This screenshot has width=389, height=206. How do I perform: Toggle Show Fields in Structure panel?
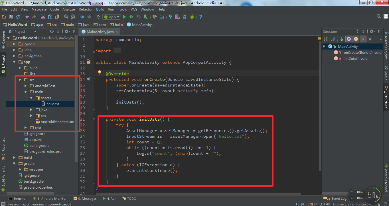tap(356, 39)
